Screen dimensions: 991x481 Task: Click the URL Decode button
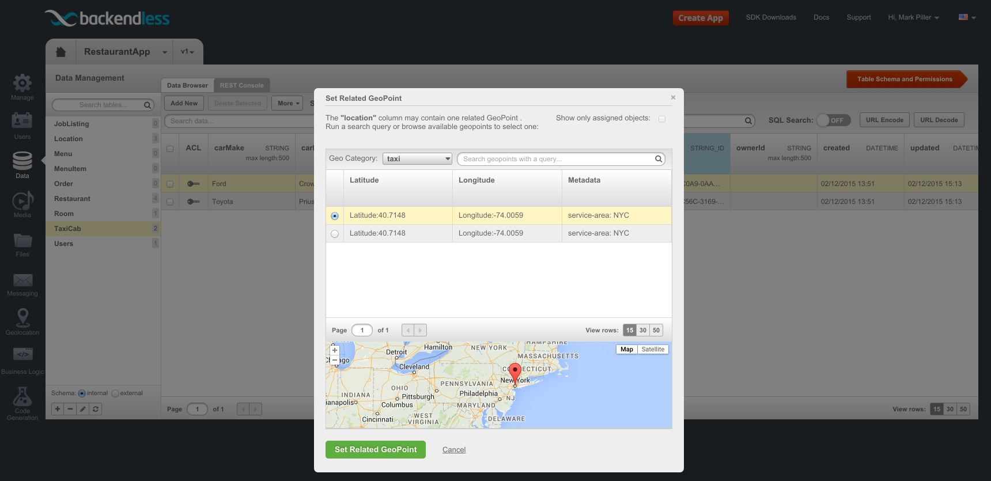[939, 120]
